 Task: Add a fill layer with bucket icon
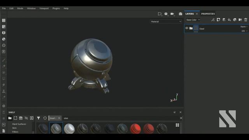coord(229,20)
